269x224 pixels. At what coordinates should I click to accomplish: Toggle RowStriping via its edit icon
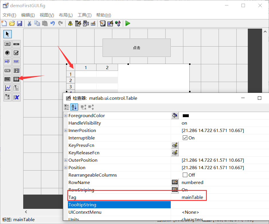(x=175, y=189)
